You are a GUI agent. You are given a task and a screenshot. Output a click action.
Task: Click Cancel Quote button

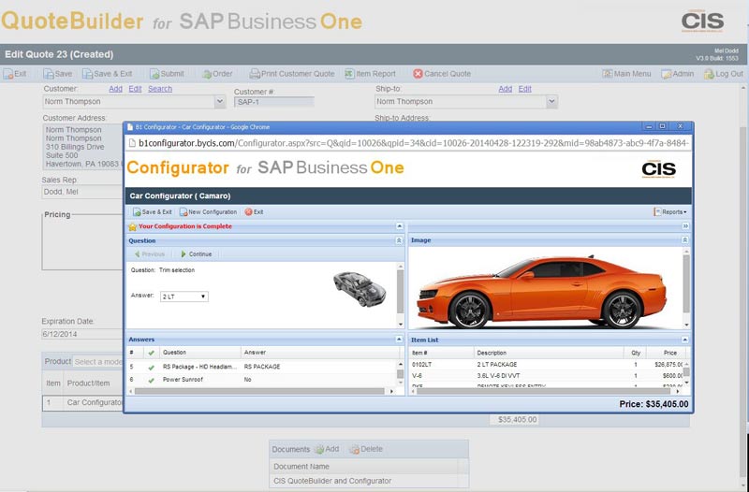pos(442,74)
